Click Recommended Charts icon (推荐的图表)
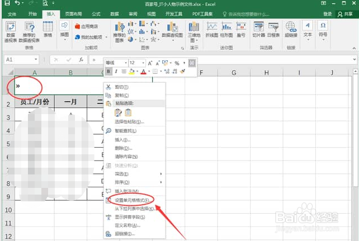This screenshot has width=359, height=241. pos(120,32)
